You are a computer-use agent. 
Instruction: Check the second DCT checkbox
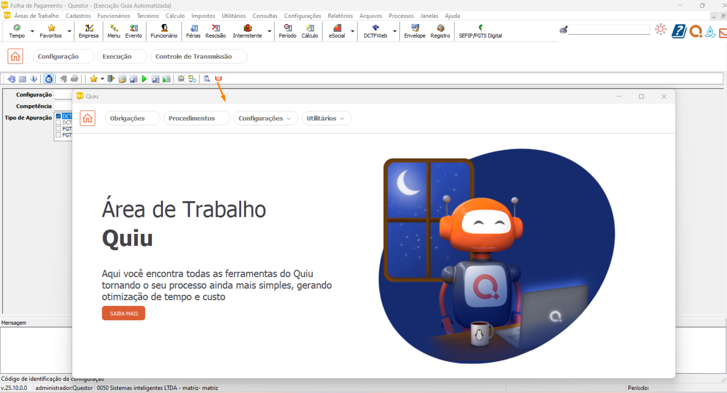(59, 123)
